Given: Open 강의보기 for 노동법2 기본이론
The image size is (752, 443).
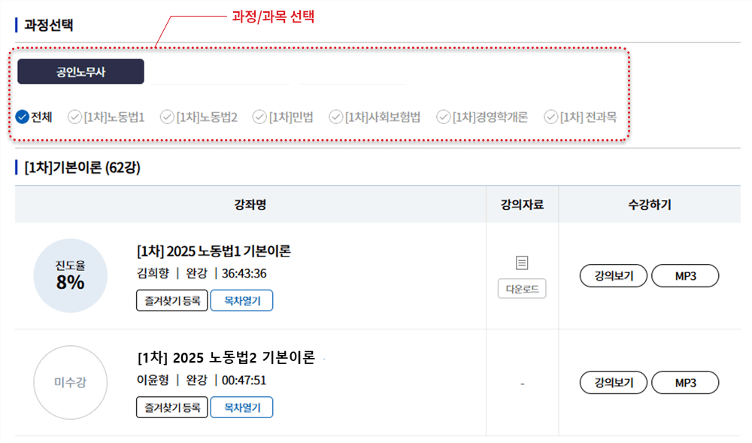Looking at the screenshot, I should point(614,383).
